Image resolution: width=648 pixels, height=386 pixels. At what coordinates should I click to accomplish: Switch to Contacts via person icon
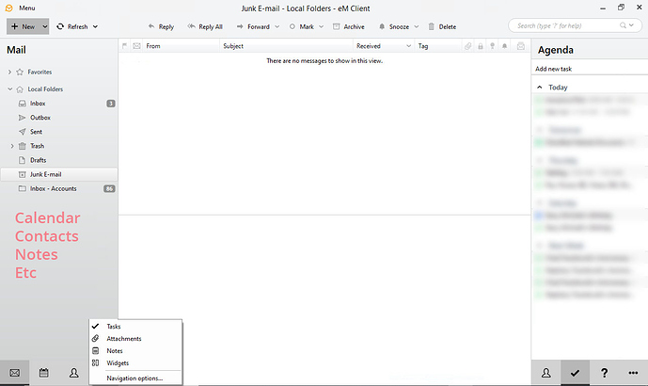coord(73,373)
